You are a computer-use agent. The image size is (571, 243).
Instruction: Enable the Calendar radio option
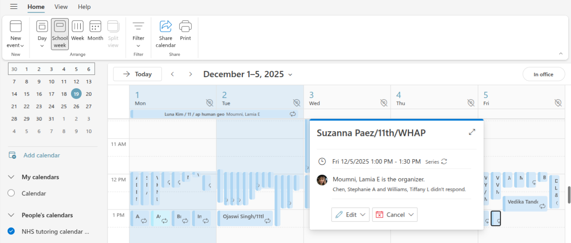tap(11, 194)
